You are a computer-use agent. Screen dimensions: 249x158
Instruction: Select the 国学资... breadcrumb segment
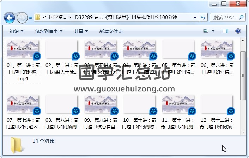tap(57, 17)
